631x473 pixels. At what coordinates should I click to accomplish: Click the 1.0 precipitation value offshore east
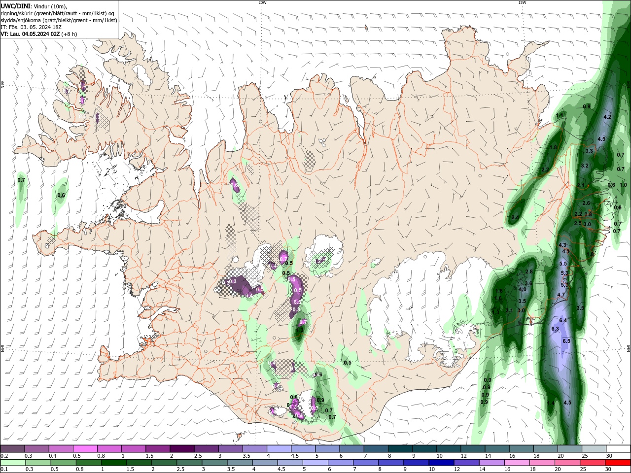623,185
